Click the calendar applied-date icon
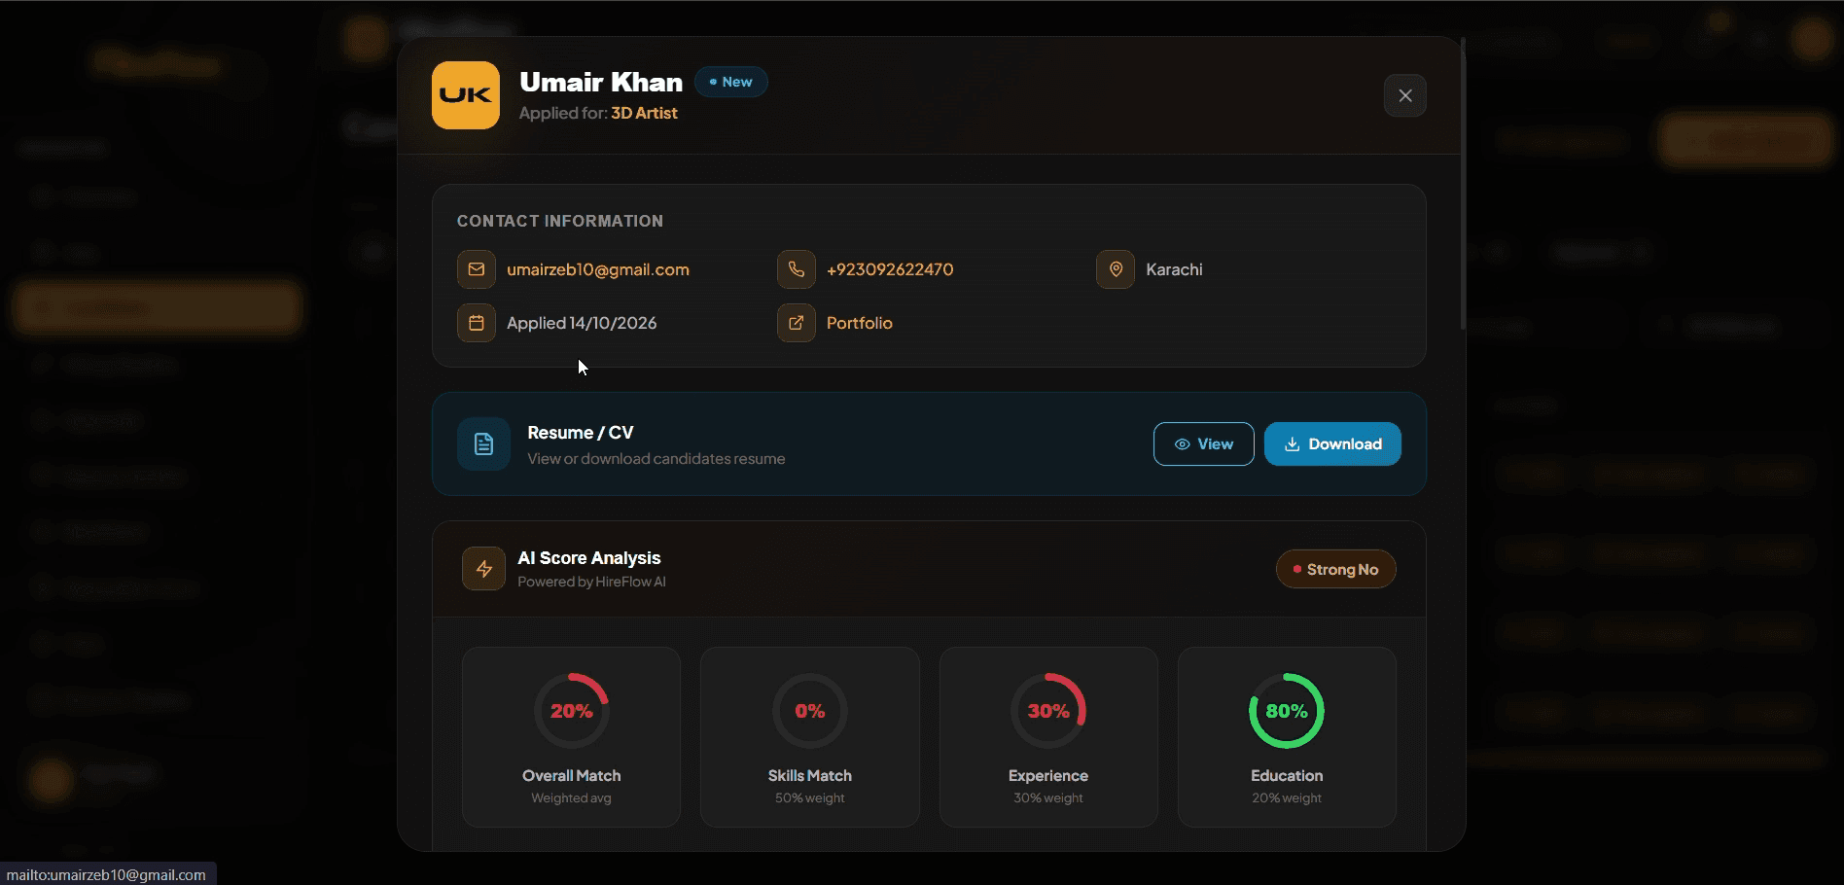 [477, 323]
